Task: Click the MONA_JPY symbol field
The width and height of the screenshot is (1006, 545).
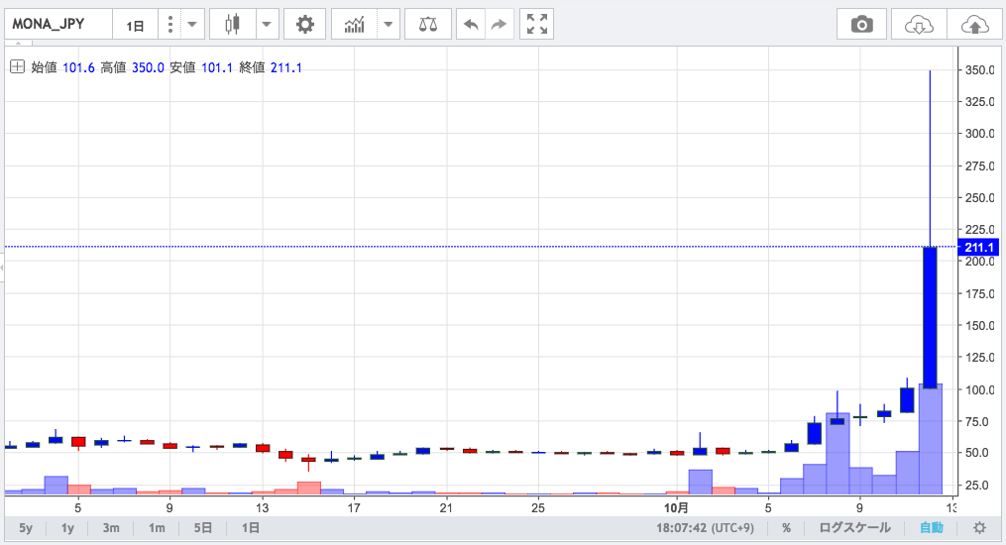Action: point(58,25)
